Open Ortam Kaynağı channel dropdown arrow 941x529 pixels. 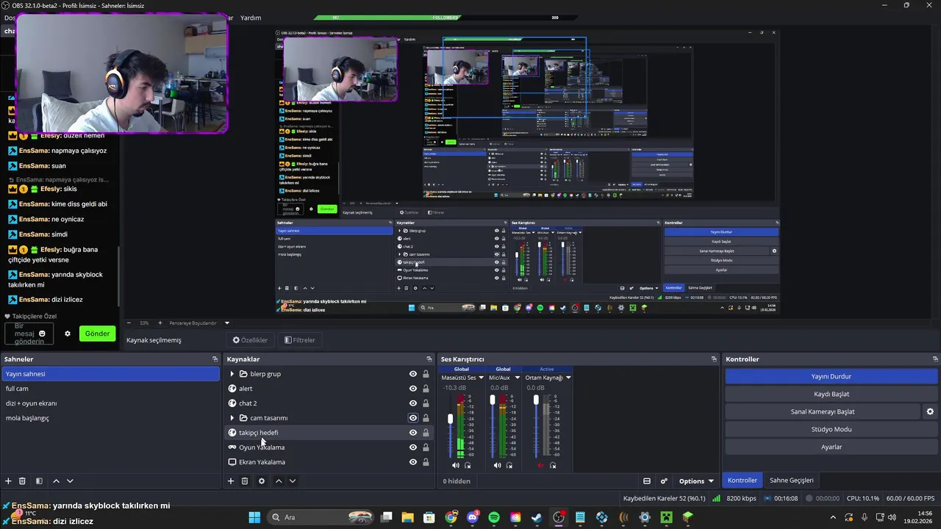[x=568, y=378]
